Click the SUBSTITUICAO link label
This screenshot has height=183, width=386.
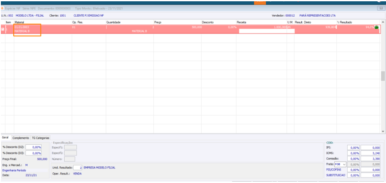point(336,175)
